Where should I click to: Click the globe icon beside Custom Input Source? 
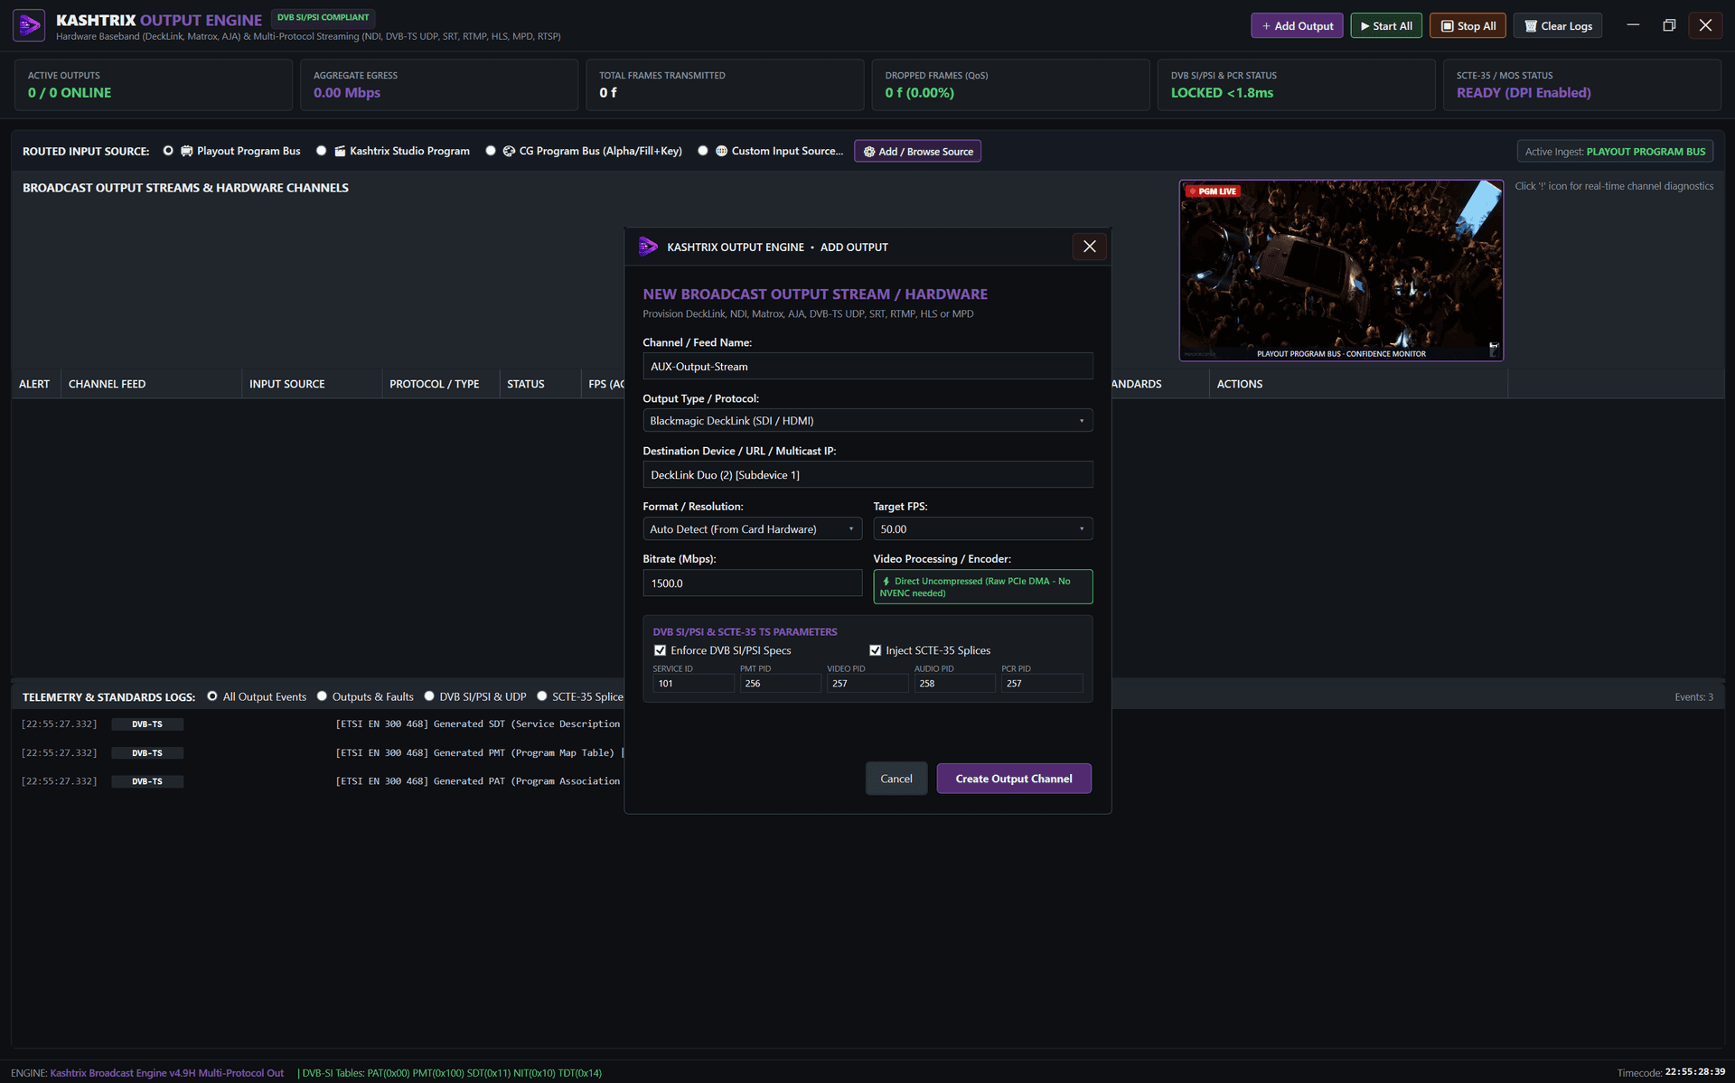(x=721, y=151)
